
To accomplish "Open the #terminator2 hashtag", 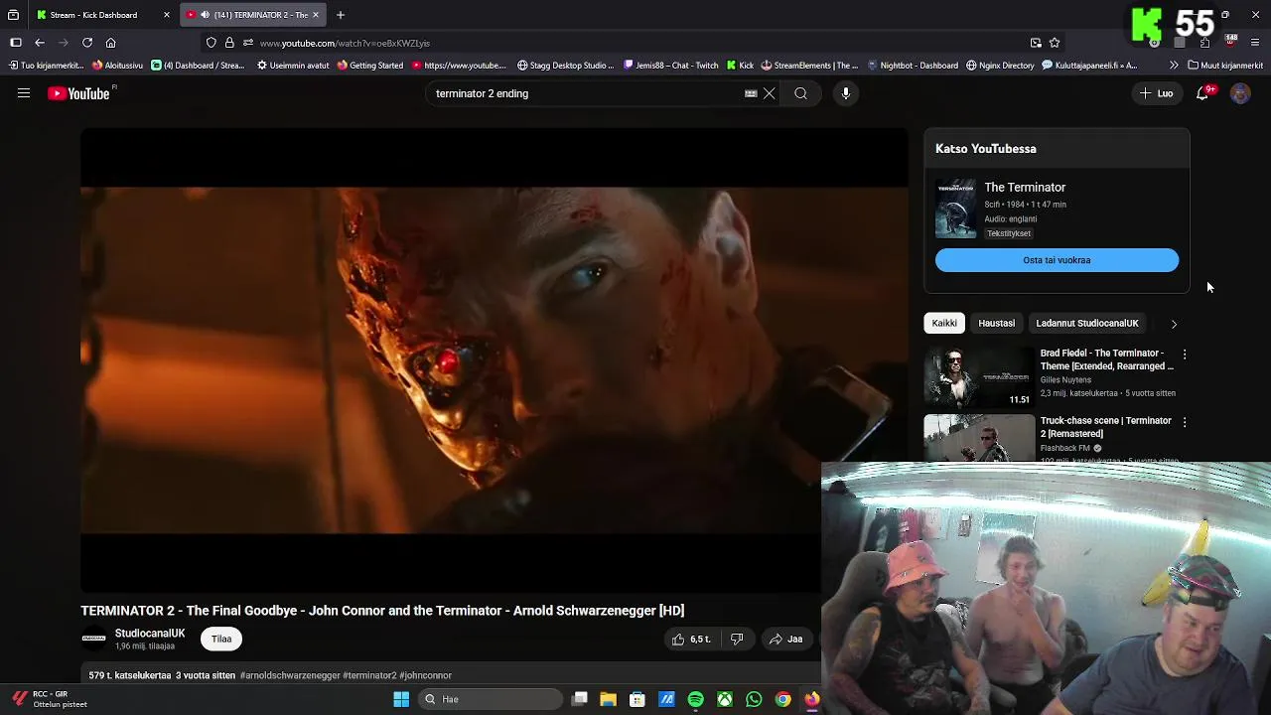I will click(369, 675).
